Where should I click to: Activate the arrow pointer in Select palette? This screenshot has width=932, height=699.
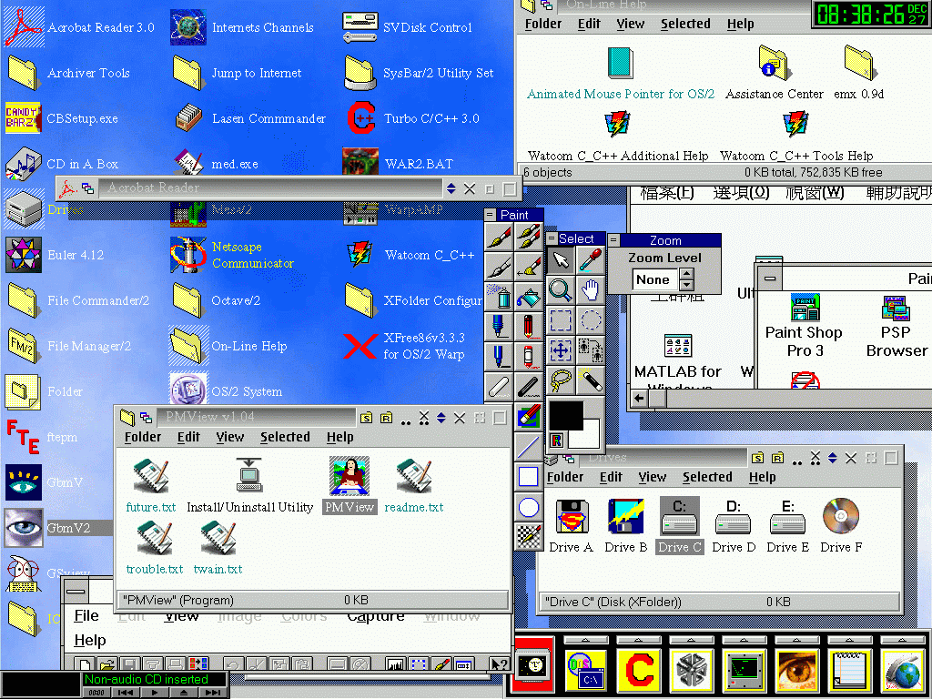(x=561, y=259)
